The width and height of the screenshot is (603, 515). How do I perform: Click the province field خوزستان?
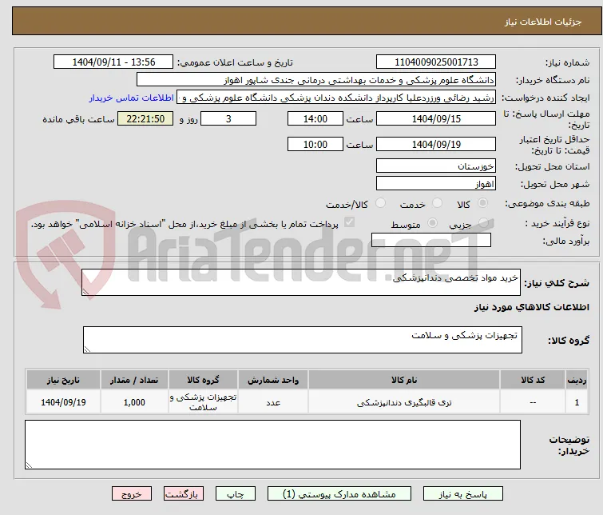(x=436, y=166)
